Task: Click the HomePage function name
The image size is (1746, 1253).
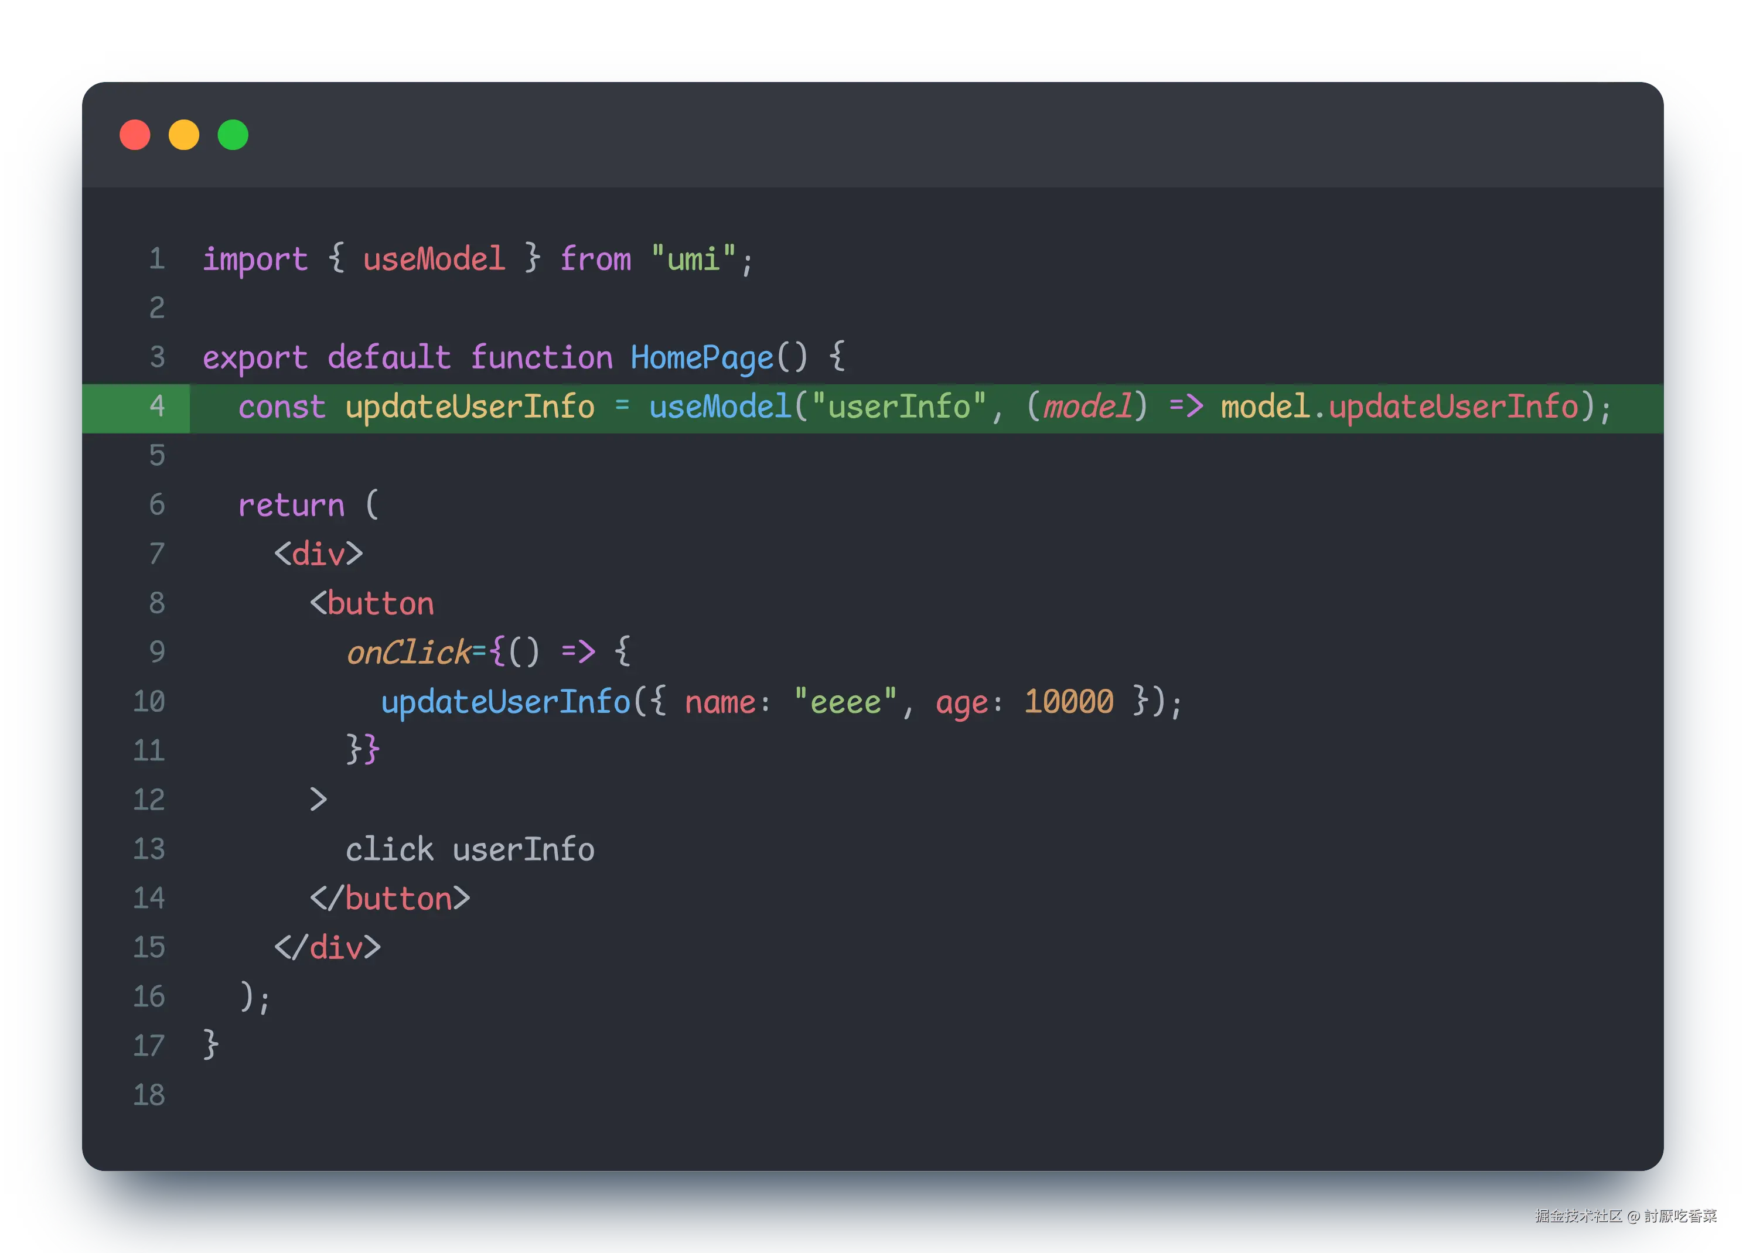Action: (x=701, y=358)
